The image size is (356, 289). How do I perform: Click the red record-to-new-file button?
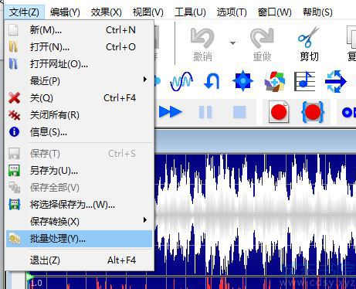pyautogui.click(x=279, y=112)
